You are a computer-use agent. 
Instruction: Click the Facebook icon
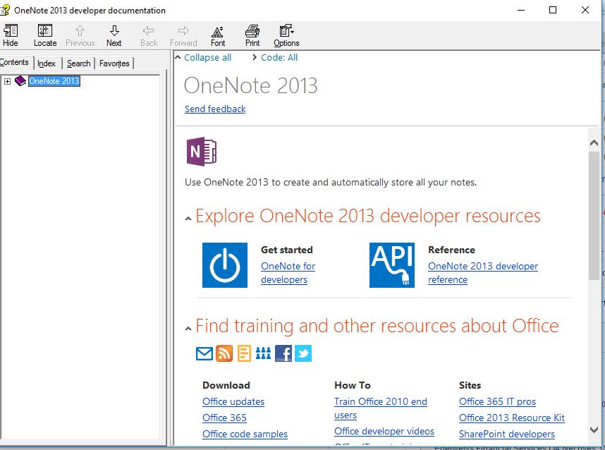[283, 353]
